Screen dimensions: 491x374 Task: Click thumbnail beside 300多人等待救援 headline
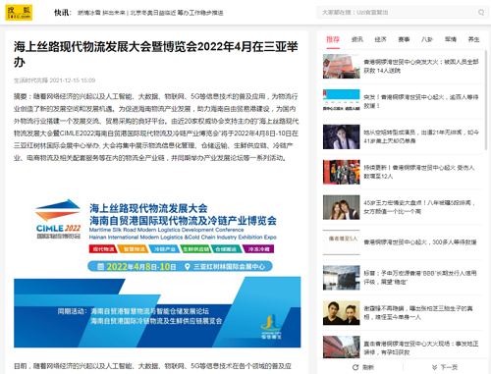tap(342, 242)
